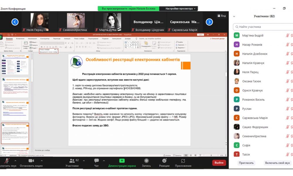Start recording with the Запись icon

pyautogui.click(x=146, y=161)
